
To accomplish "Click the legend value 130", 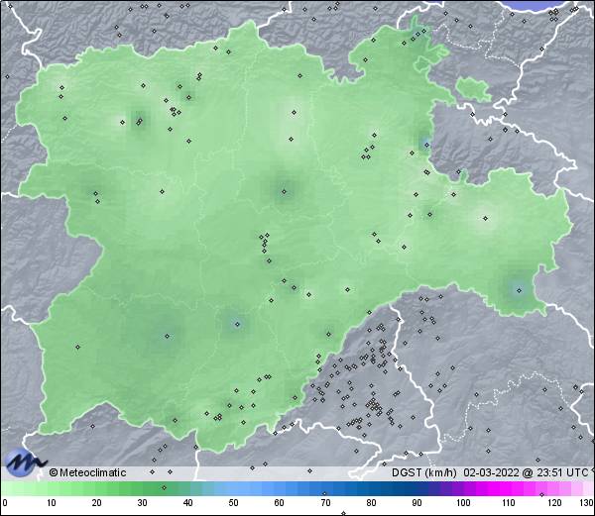I will tap(587, 503).
